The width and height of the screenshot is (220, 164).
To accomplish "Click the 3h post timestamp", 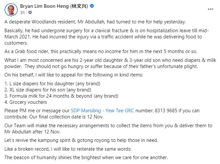I will click(x=22, y=12).
